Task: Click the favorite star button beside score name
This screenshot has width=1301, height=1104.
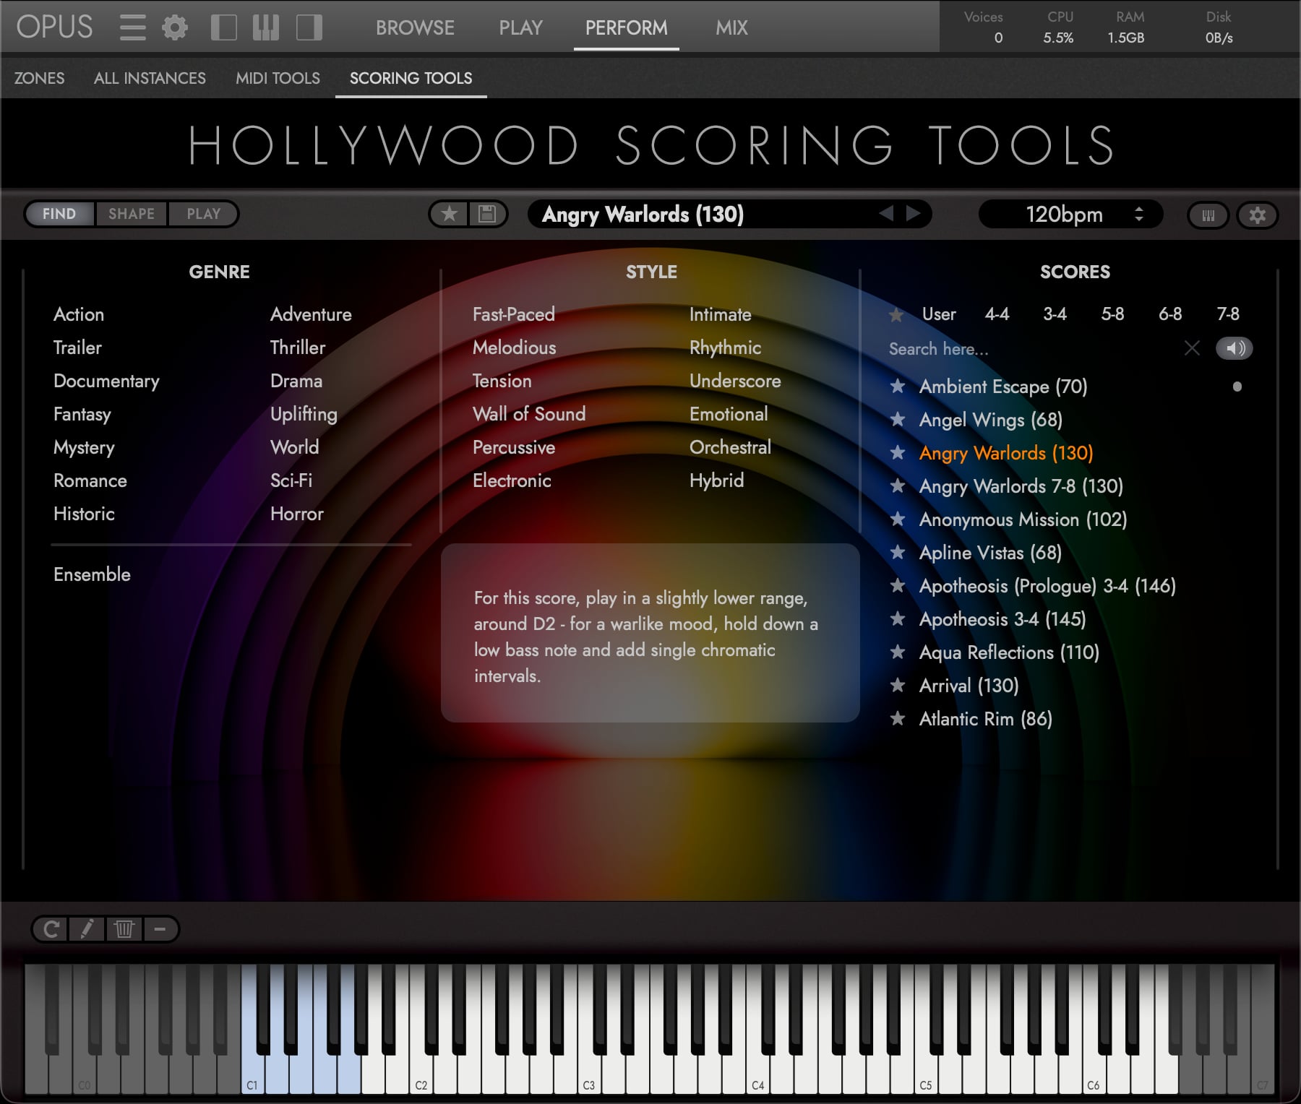Action: [450, 214]
